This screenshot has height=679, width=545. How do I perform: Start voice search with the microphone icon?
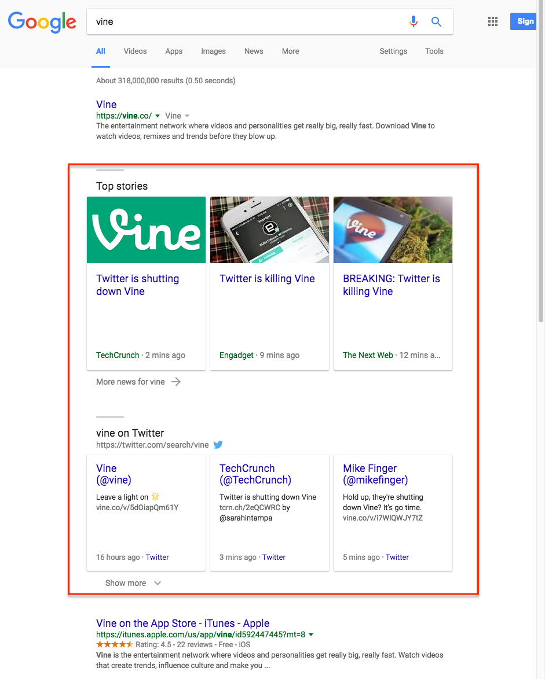(x=414, y=21)
